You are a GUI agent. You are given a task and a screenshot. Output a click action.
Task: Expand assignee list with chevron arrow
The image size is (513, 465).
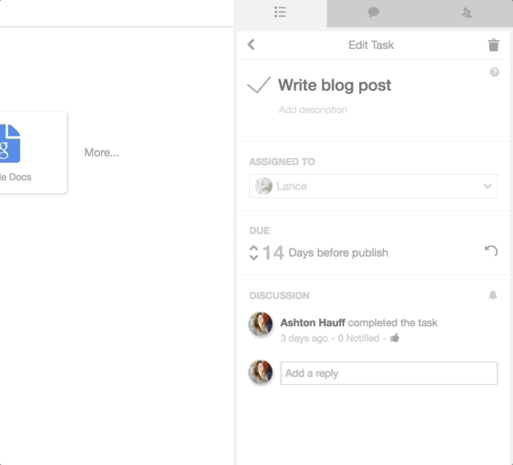(487, 186)
